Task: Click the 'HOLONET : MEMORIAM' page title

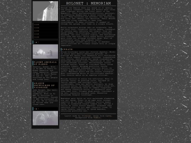Action: tap(88, 4)
